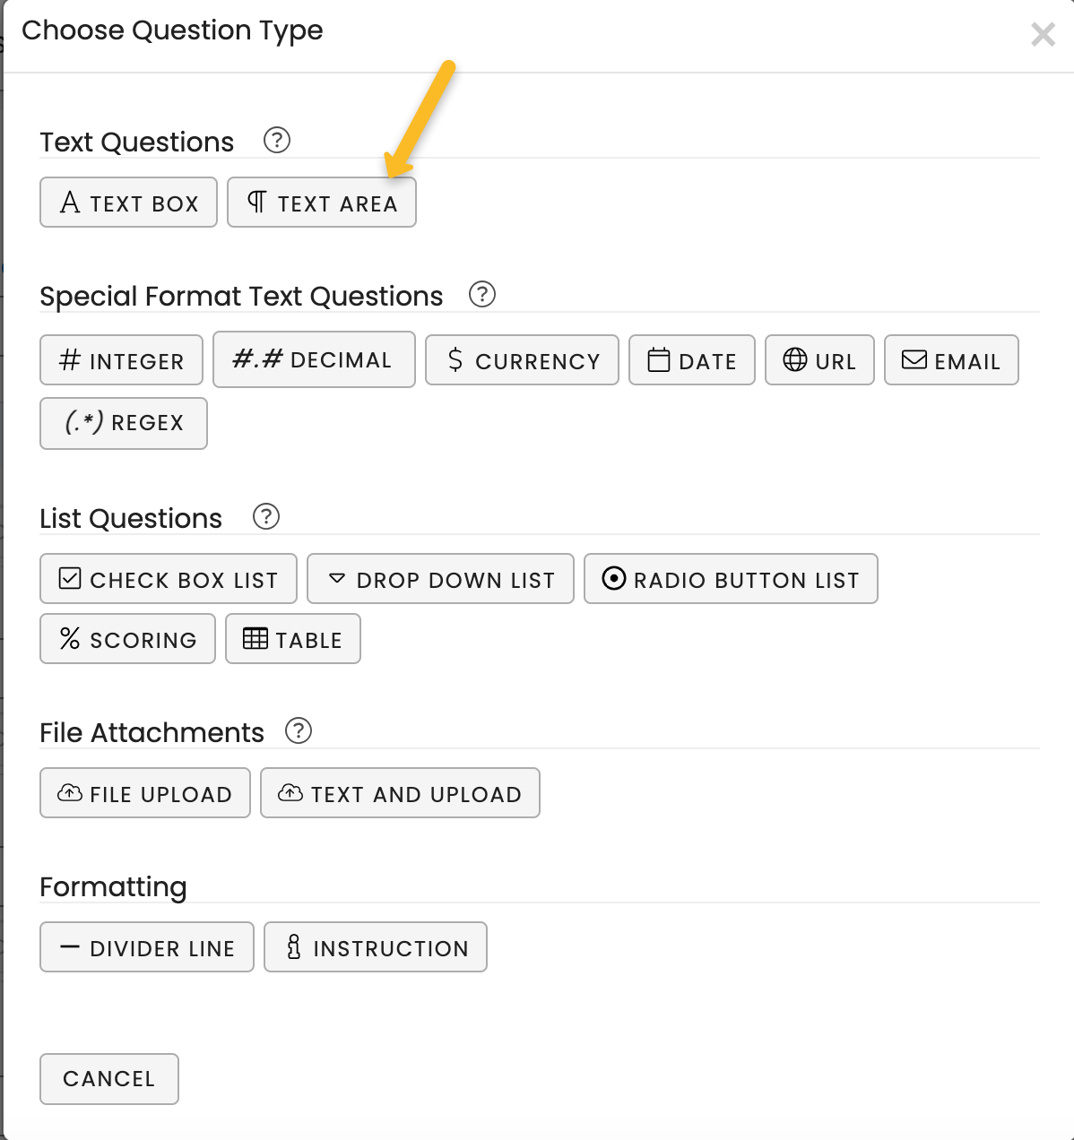The width and height of the screenshot is (1074, 1140).
Task: Choose the Integer question type
Action: pos(121,359)
